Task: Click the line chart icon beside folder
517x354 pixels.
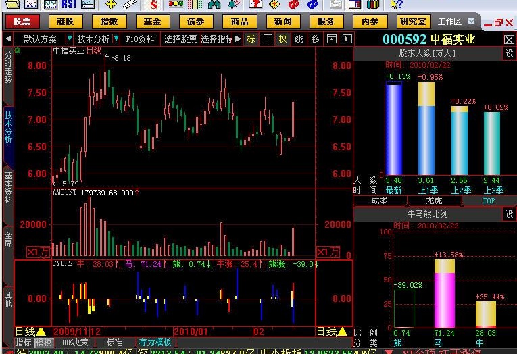Action: 31,4
